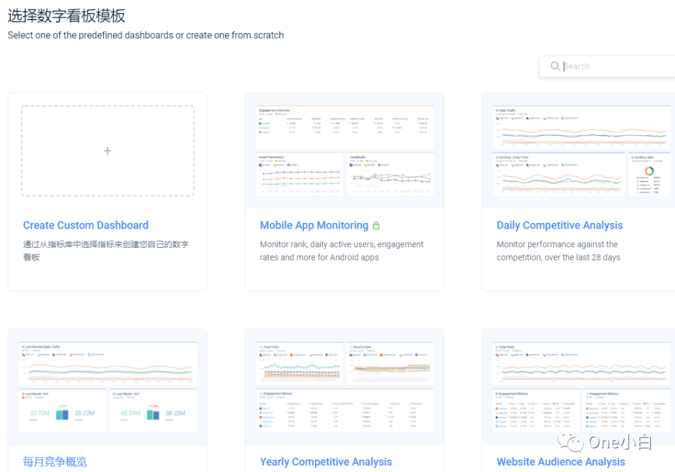Open the Create Custom Dashboard link
The width and height of the screenshot is (675, 472).
(86, 225)
